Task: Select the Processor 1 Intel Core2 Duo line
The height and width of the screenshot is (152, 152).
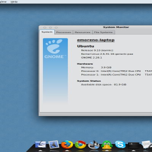Action: (x=117, y=74)
